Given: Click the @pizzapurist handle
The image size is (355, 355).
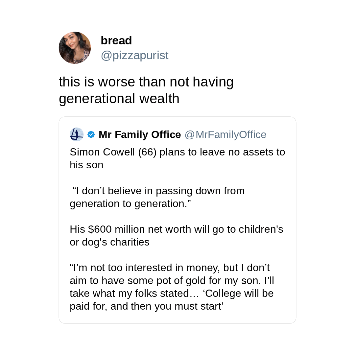Looking at the screenshot, I should tap(134, 55).
